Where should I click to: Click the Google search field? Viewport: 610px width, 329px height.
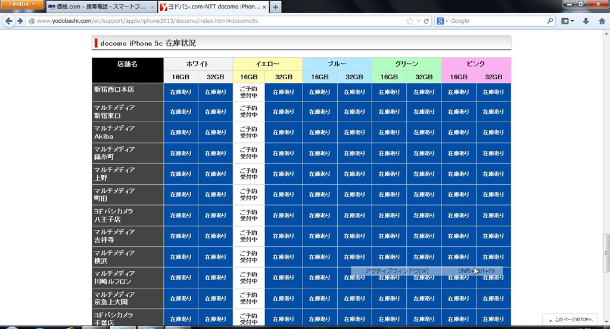tap(498, 21)
